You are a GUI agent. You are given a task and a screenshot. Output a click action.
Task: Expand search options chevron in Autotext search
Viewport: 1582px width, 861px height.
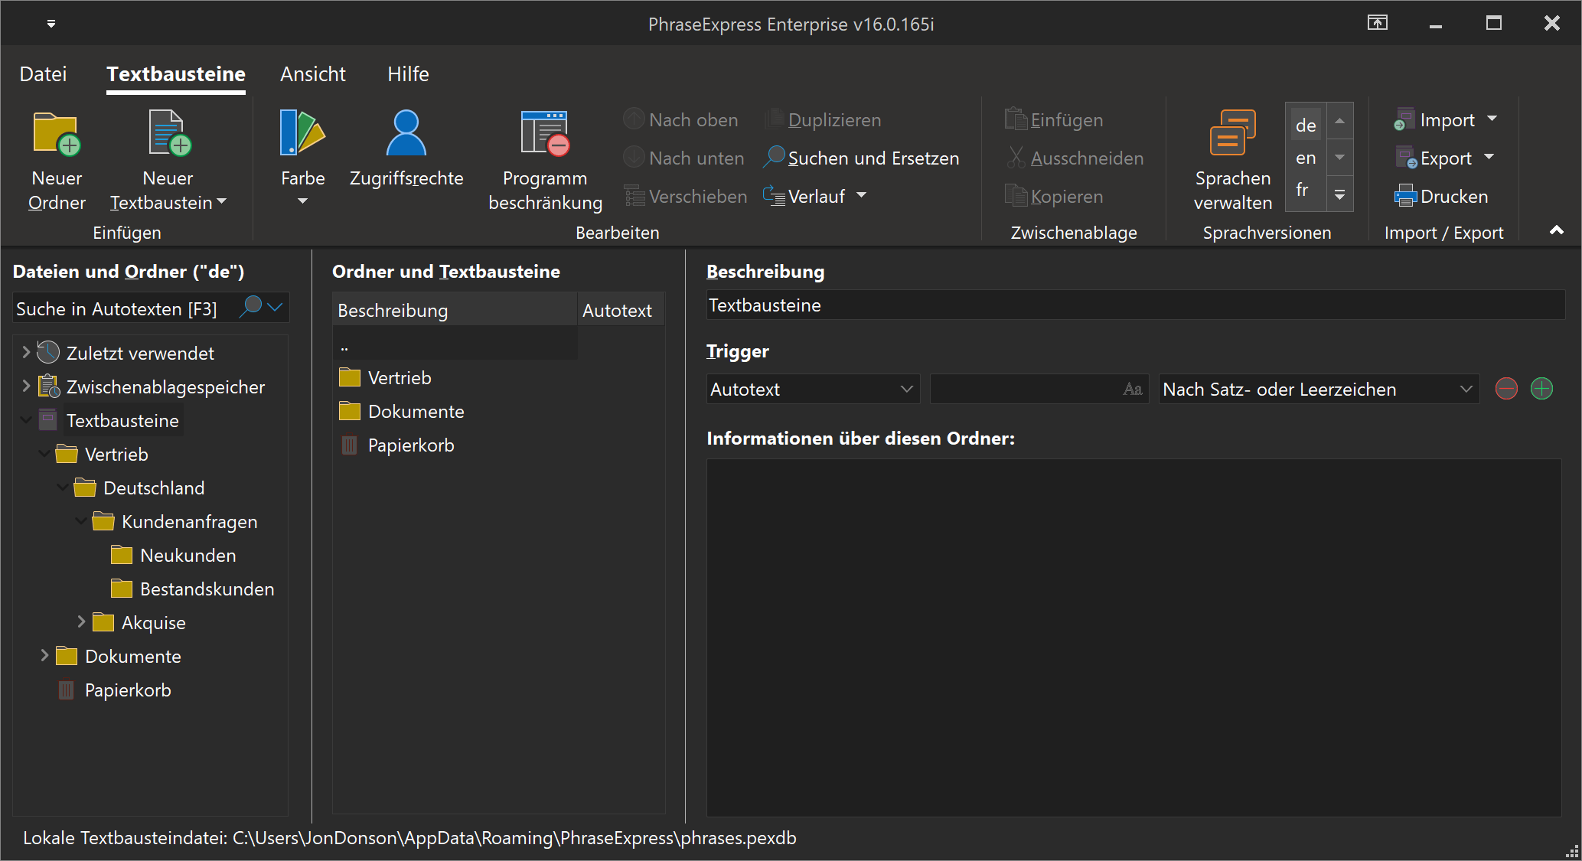pos(276,307)
